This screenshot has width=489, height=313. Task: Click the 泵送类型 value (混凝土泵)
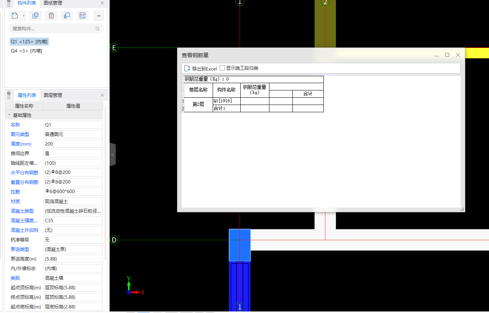[73, 249]
